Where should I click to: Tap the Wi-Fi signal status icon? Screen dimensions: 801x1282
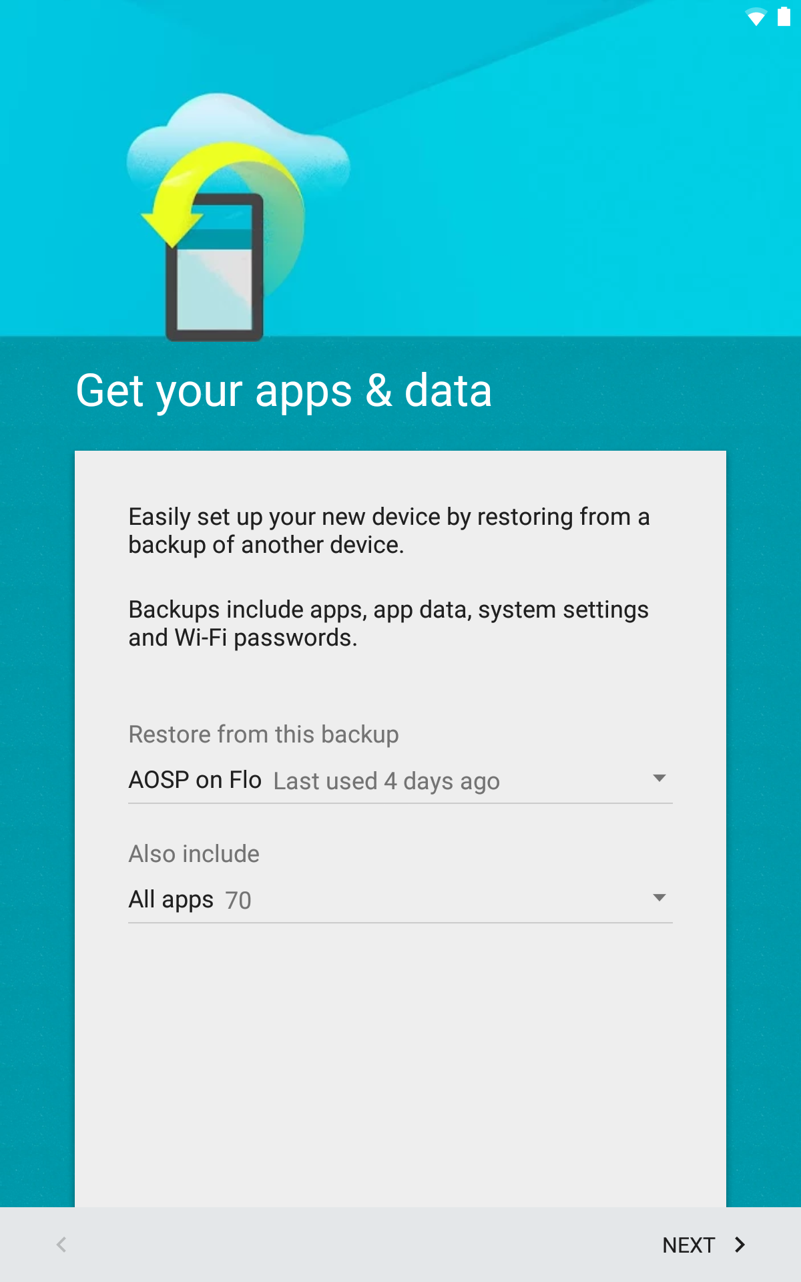[756, 17]
